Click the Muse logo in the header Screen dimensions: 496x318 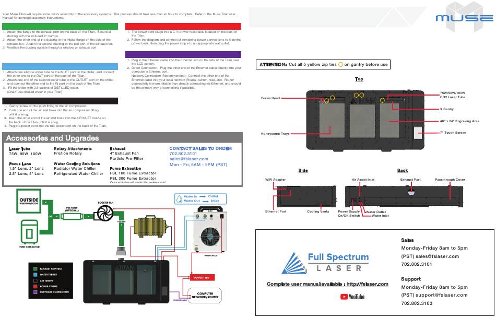coord(464,17)
